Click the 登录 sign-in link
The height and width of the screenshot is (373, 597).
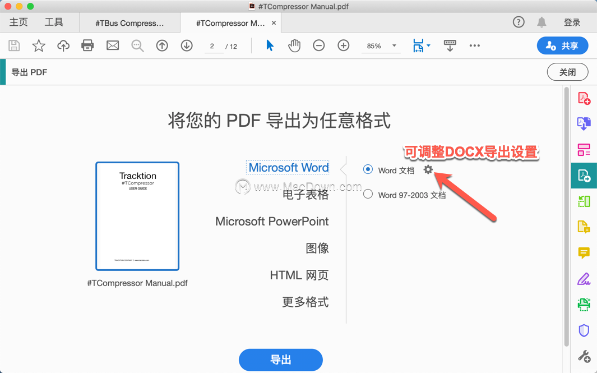[572, 22]
